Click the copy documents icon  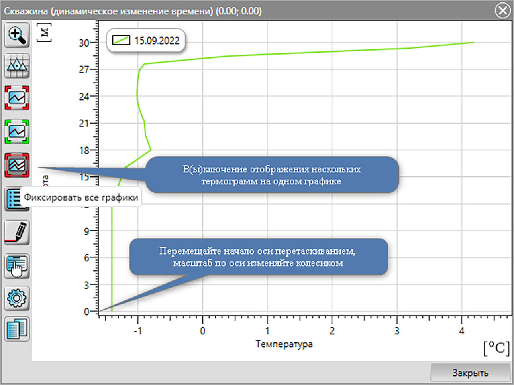pos(17,329)
